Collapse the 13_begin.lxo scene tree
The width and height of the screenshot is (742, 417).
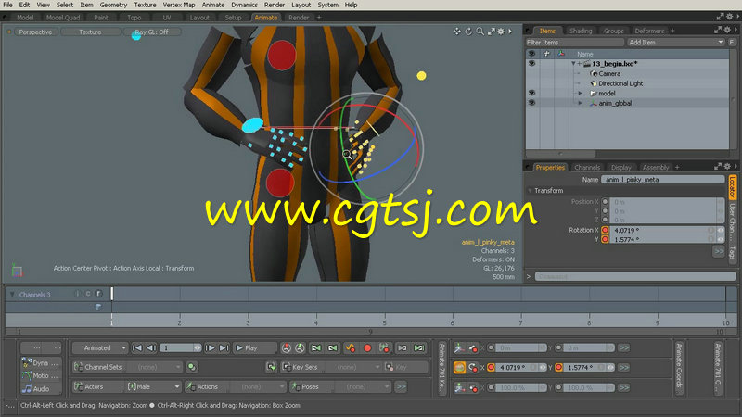pos(573,63)
